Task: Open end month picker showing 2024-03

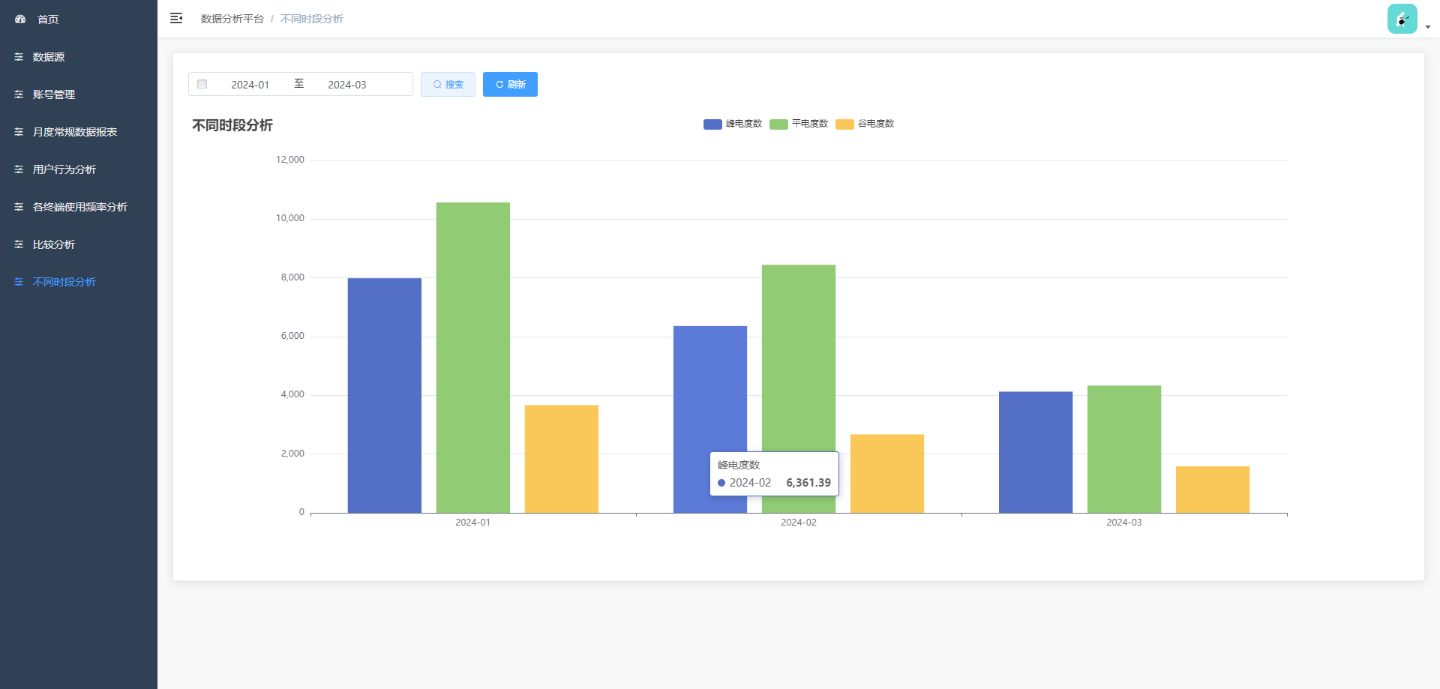Action: coord(346,85)
